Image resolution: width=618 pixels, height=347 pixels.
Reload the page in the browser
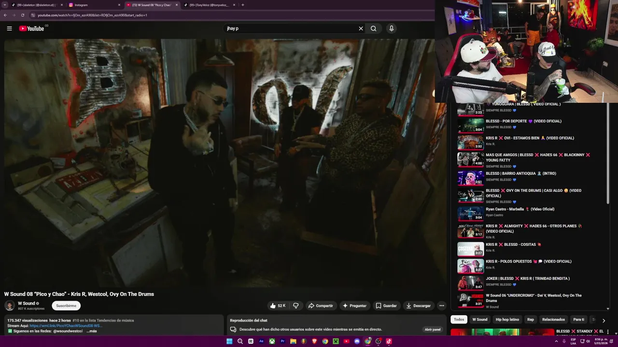(22, 15)
